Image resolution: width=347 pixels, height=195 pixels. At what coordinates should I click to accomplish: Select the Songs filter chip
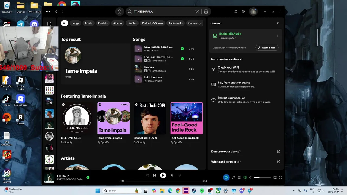(75, 23)
